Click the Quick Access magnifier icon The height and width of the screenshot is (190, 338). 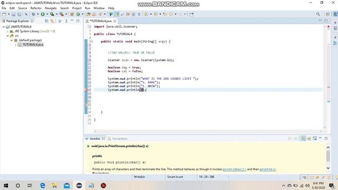(x=318, y=14)
